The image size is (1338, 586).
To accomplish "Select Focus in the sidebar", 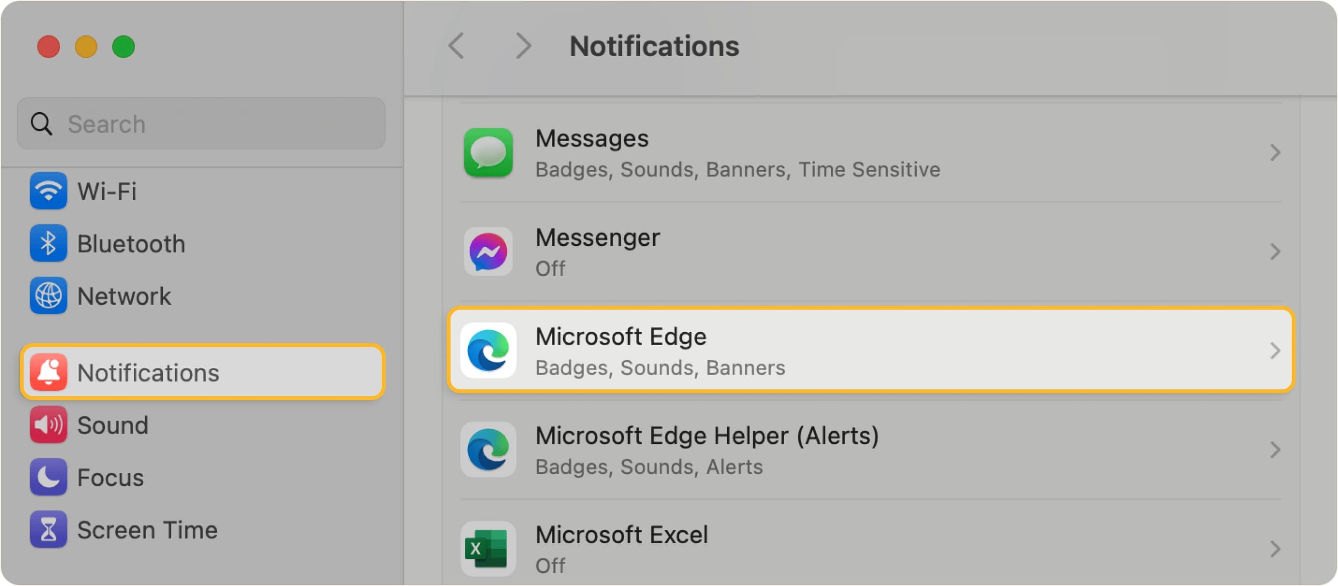I will pyautogui.click(x=110, y=477).
